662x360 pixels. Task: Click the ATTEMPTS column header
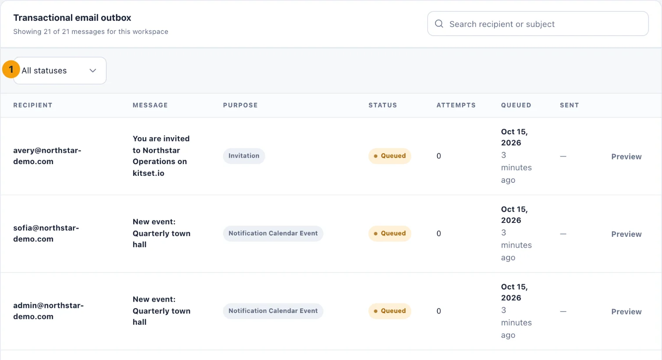tap(456, 105)
